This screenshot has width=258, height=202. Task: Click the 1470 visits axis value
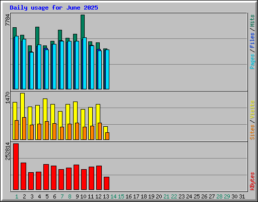[8, 98]
